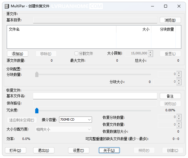Toggle the 分割文件 checkbox
Screen dimensions: 188x158
point(77,53)
